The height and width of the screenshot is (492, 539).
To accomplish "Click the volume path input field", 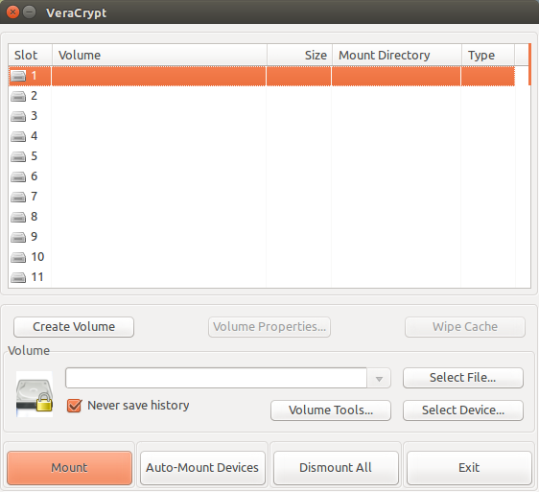I will point(216,378).
